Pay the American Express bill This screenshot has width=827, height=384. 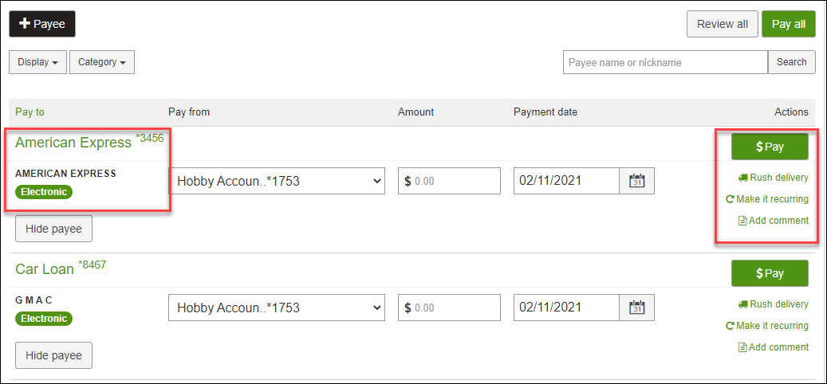[x=770, y=147]
